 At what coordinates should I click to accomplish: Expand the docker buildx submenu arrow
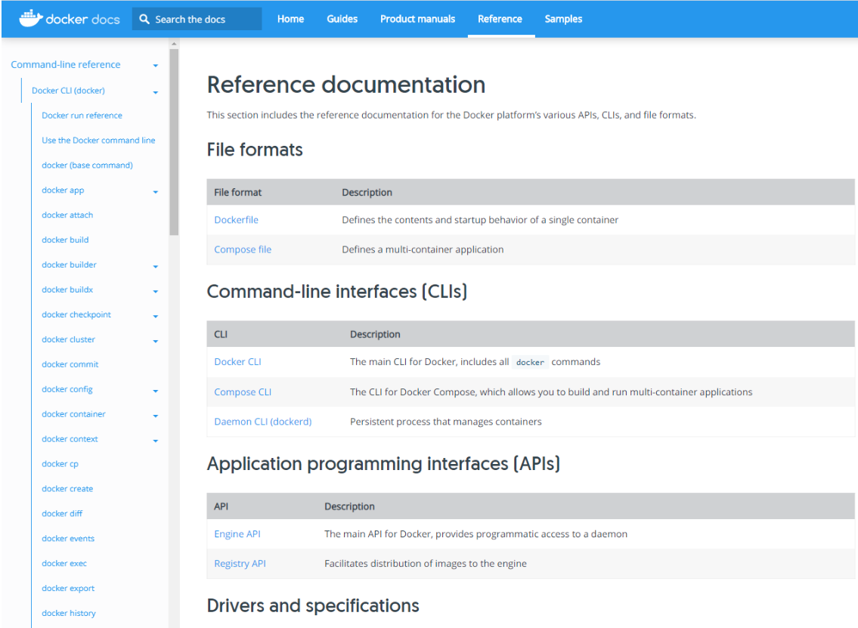tap(156, 292)
